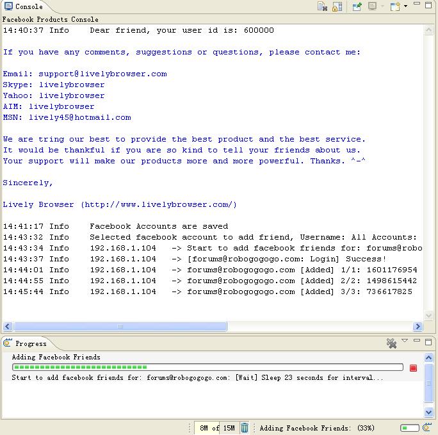Click the http://www.livelybrowser.com/ URL text

(x=159, y=205)
